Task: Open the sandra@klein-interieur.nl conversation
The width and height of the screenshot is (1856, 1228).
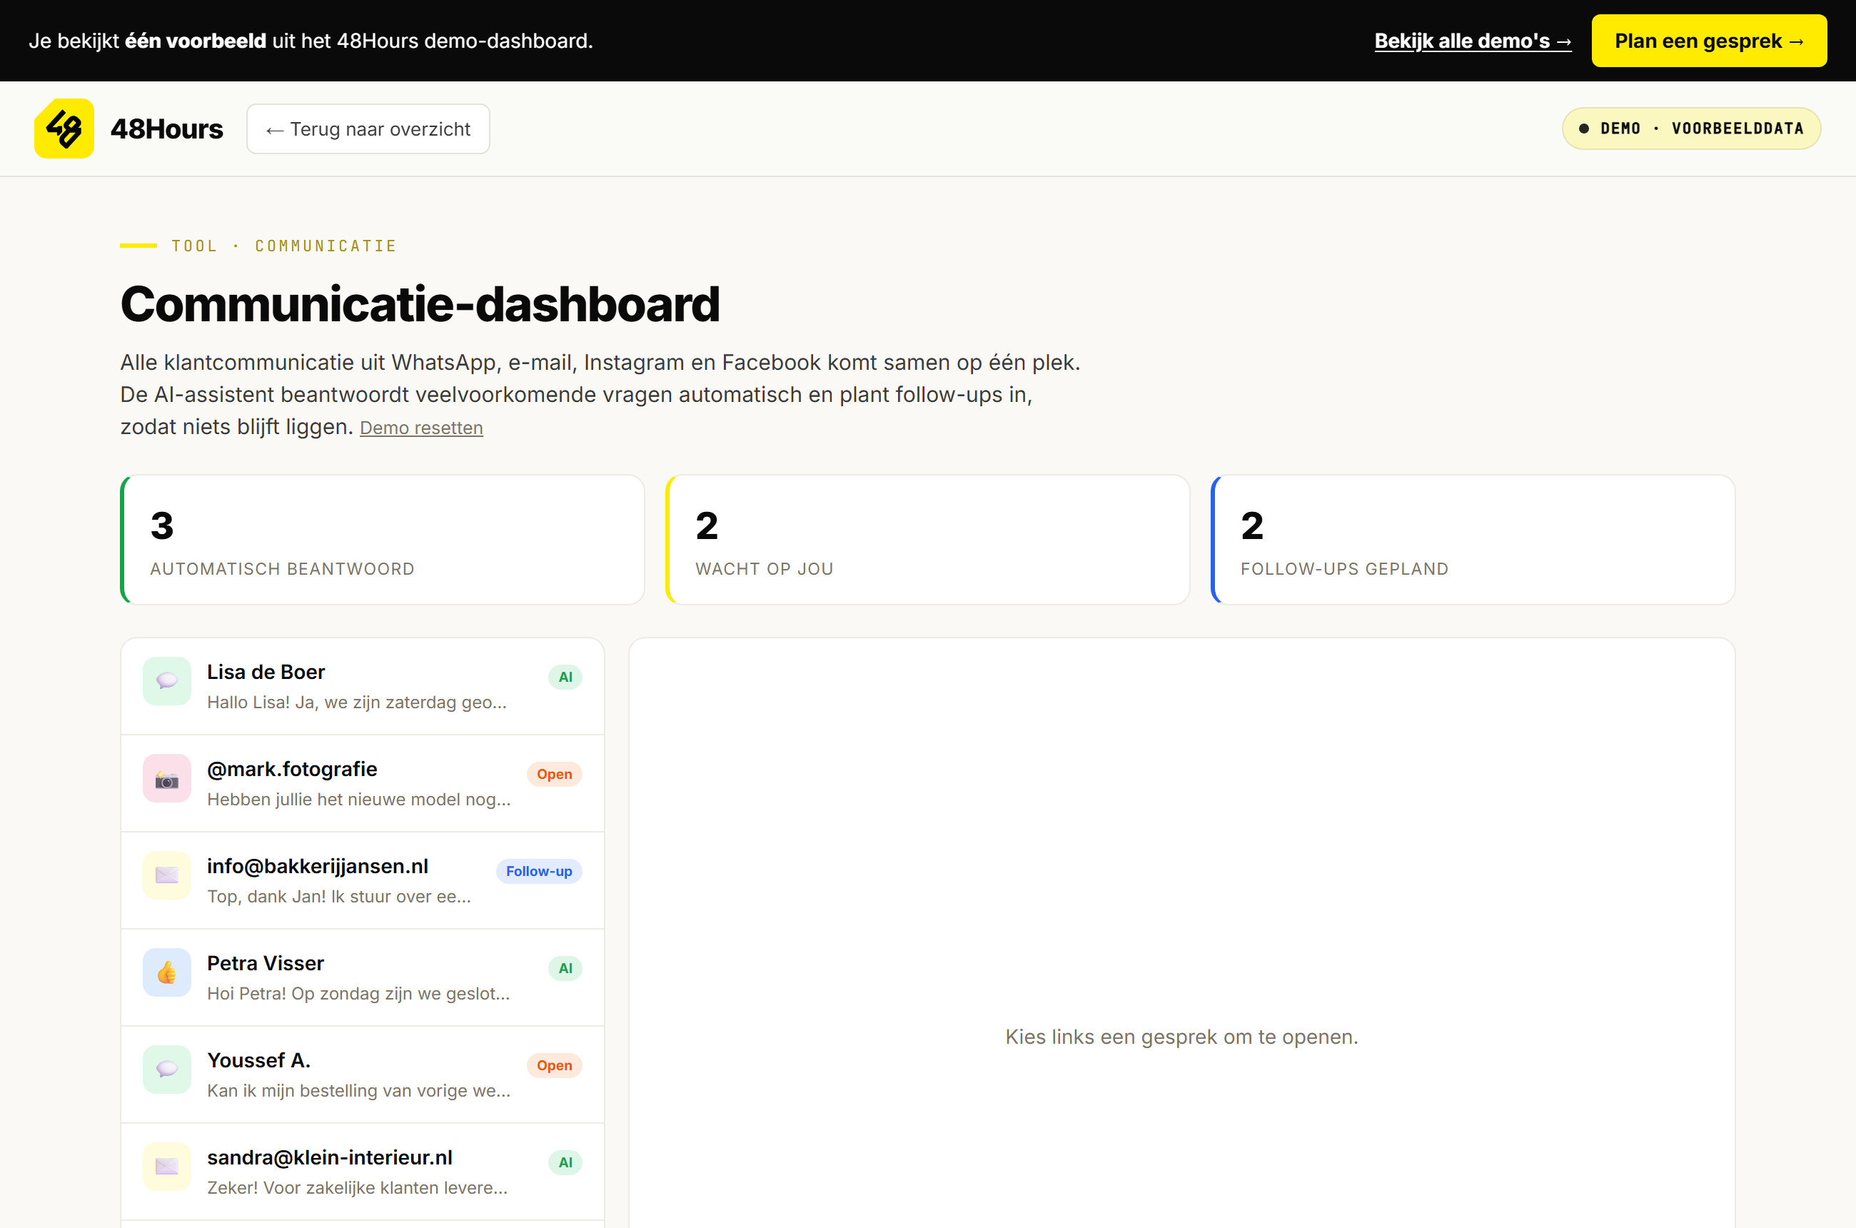Action: tap(363, 1172)
